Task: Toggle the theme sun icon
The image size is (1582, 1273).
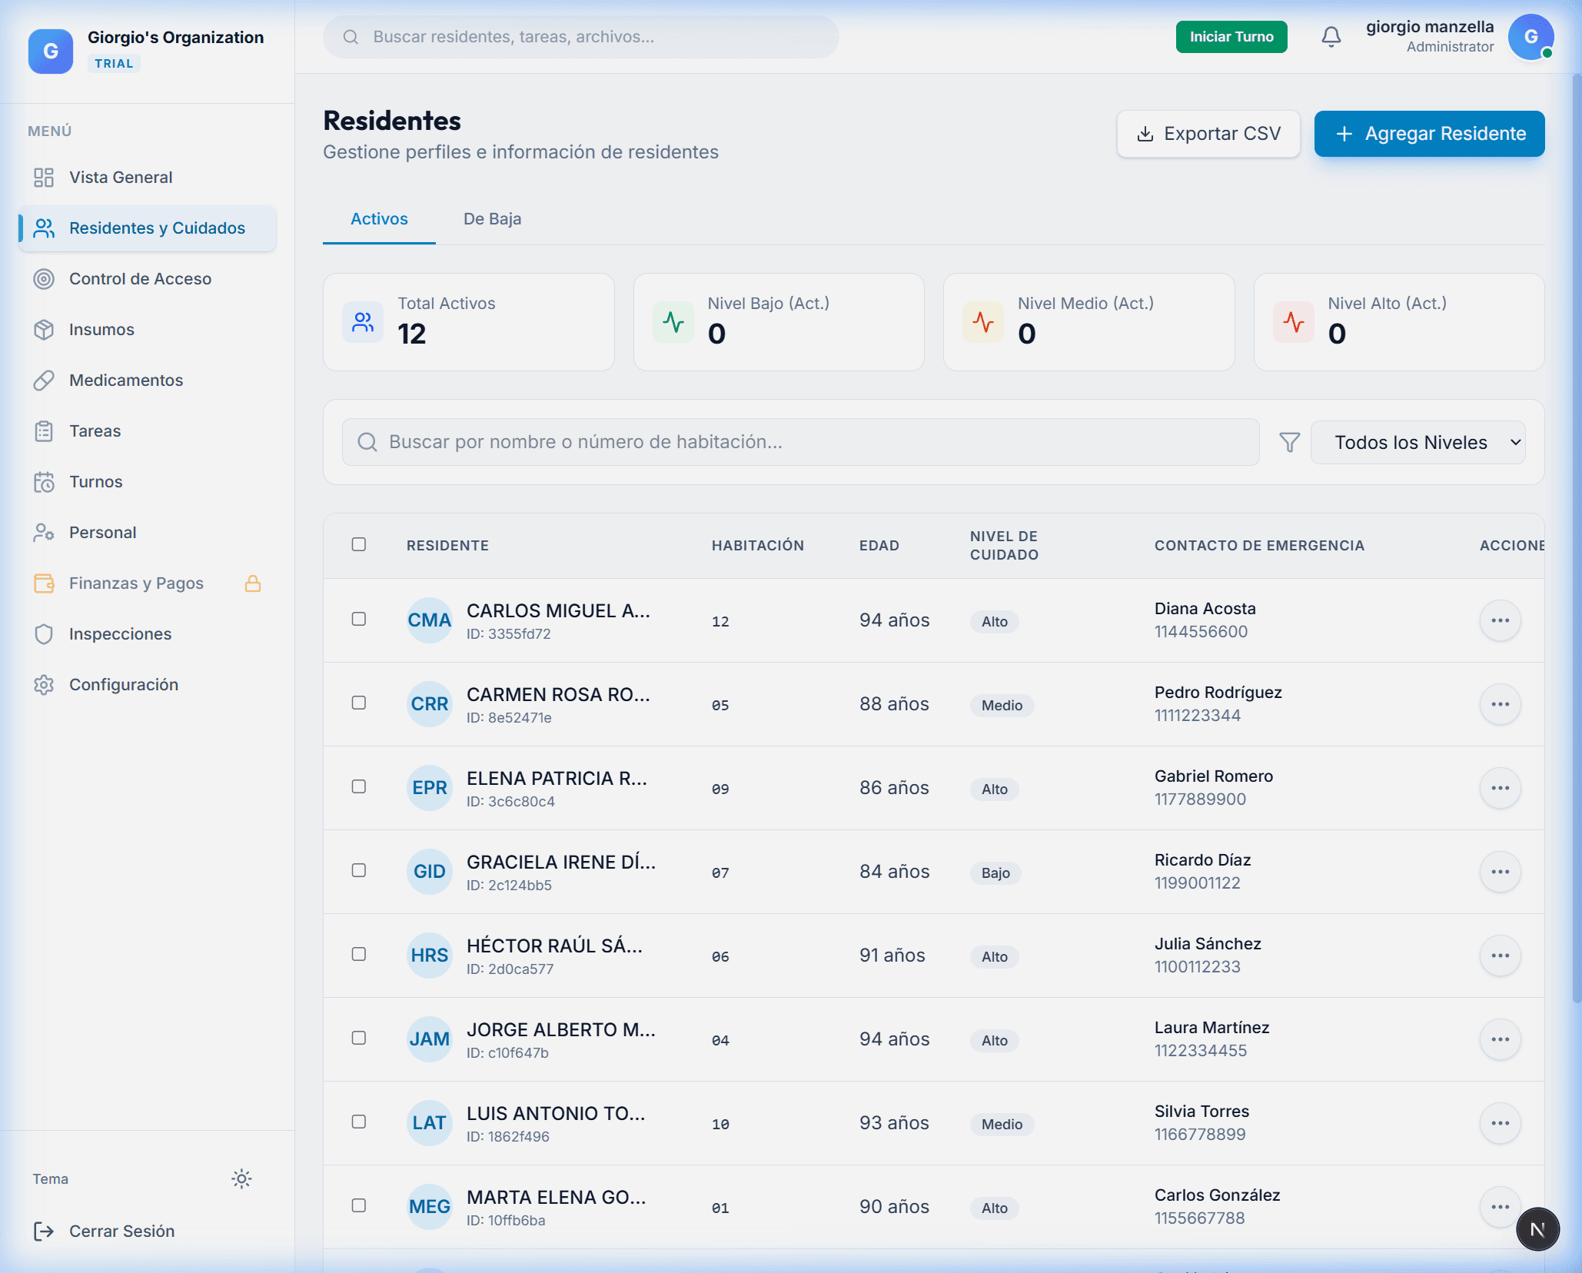Action: [241, 1178]
